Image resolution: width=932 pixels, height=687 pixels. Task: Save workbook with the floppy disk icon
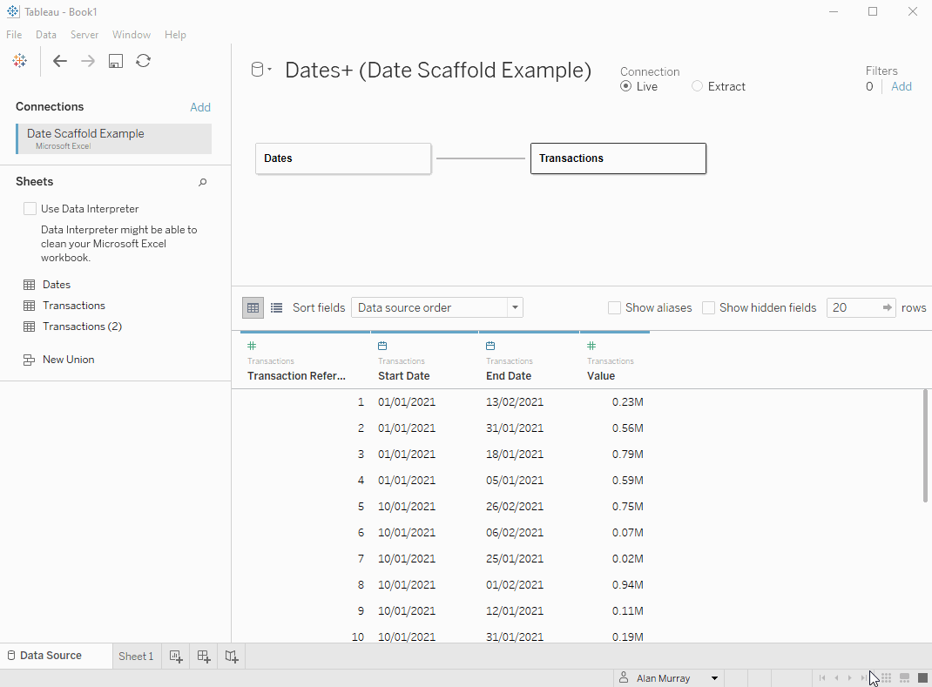115,61
